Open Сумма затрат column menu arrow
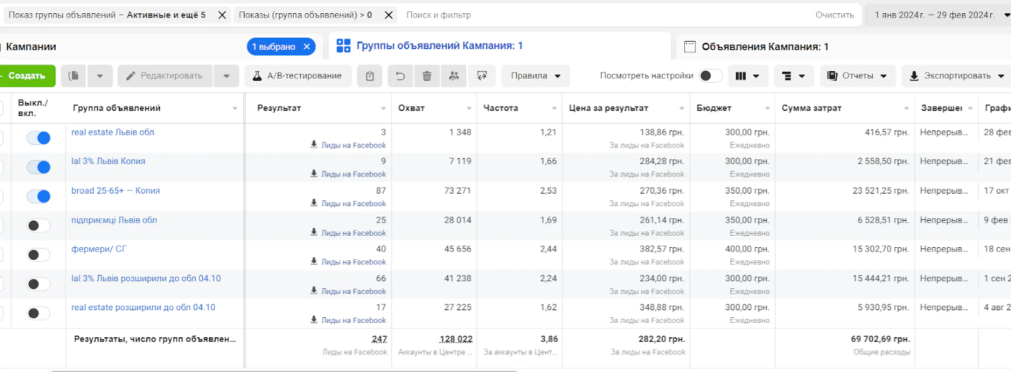Image resolution: width=1011 pixels, height=372 pixels. [907, 108]
